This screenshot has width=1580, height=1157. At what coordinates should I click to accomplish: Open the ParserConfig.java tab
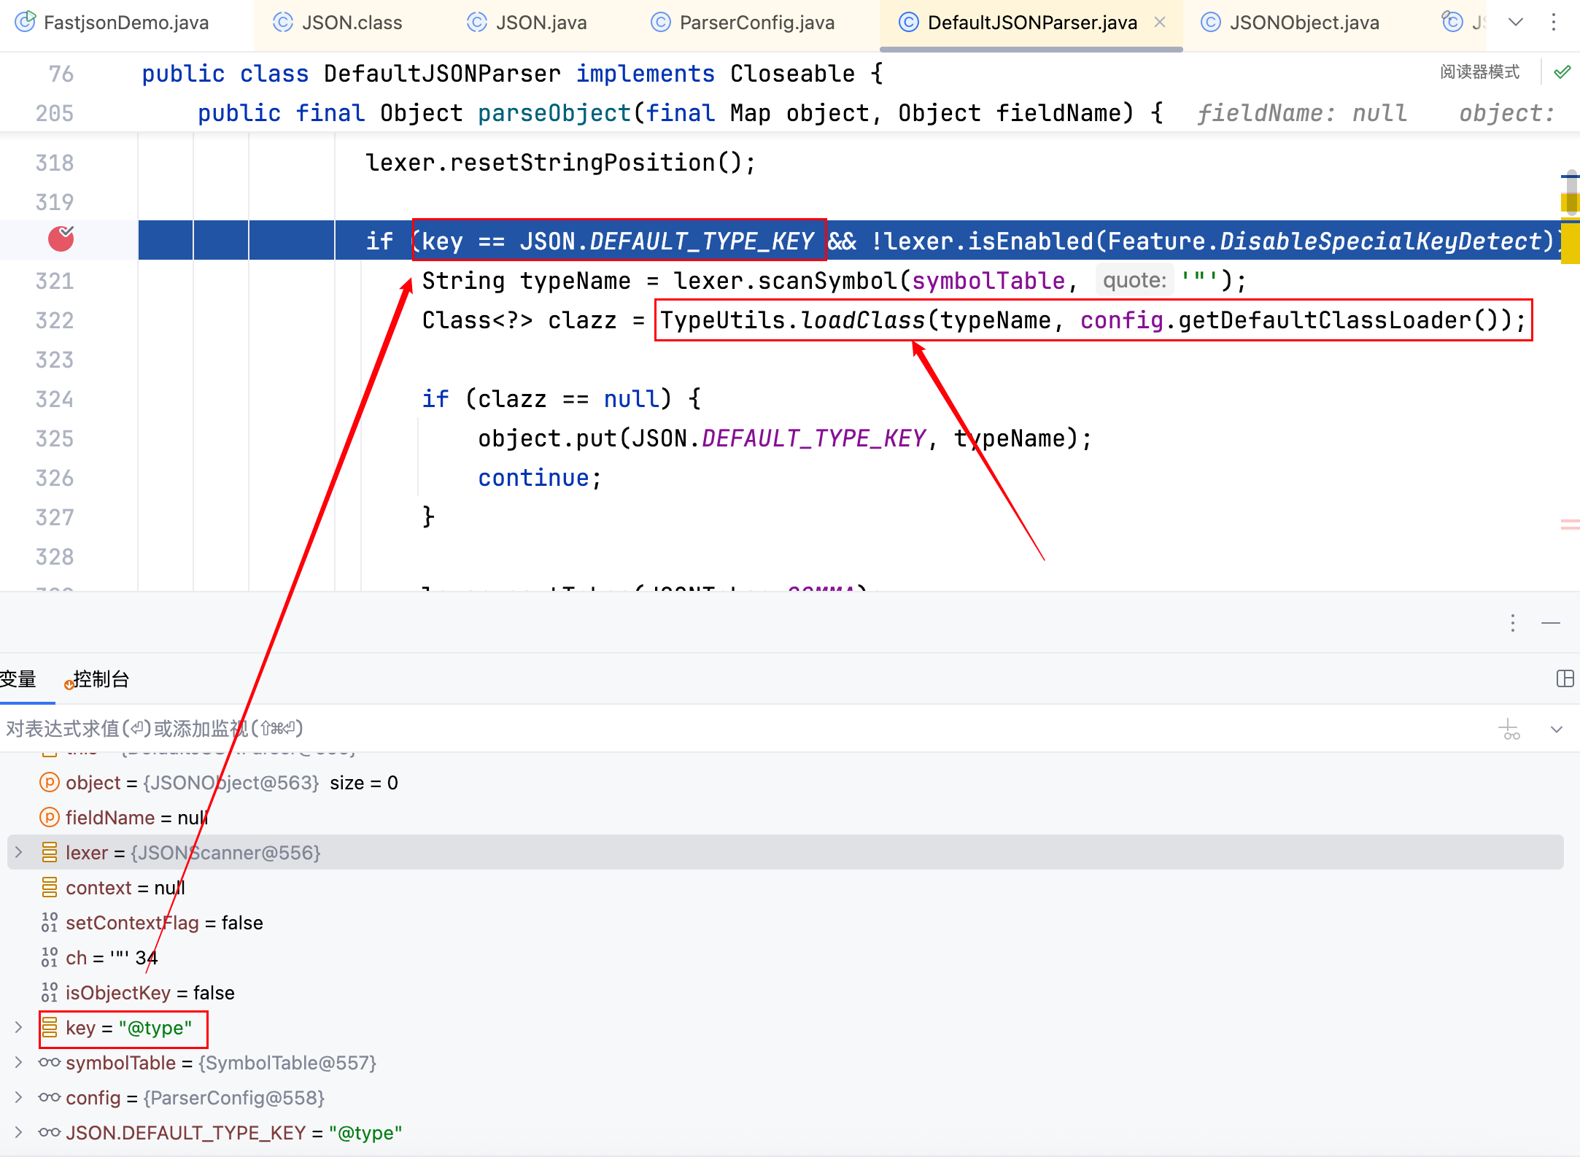pyautogui.click(x=756, y=23)
